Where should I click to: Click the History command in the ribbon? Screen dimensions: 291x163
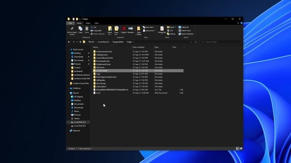point(171,34)
